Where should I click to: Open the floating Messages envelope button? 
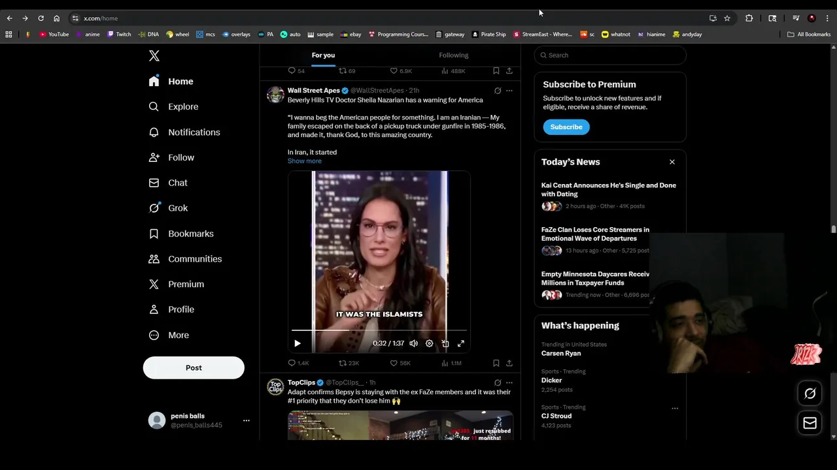click(x=810, y=423)
